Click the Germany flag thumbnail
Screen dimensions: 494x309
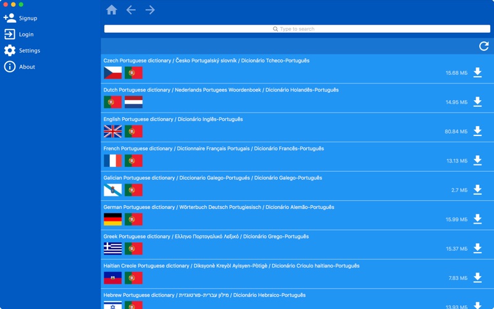[x=113, y=219]
